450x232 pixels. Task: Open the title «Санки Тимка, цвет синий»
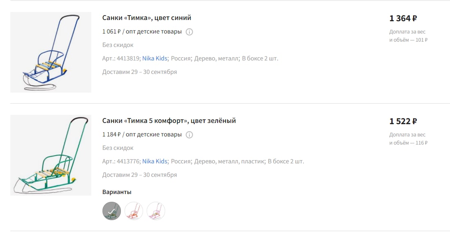point(147,18)
